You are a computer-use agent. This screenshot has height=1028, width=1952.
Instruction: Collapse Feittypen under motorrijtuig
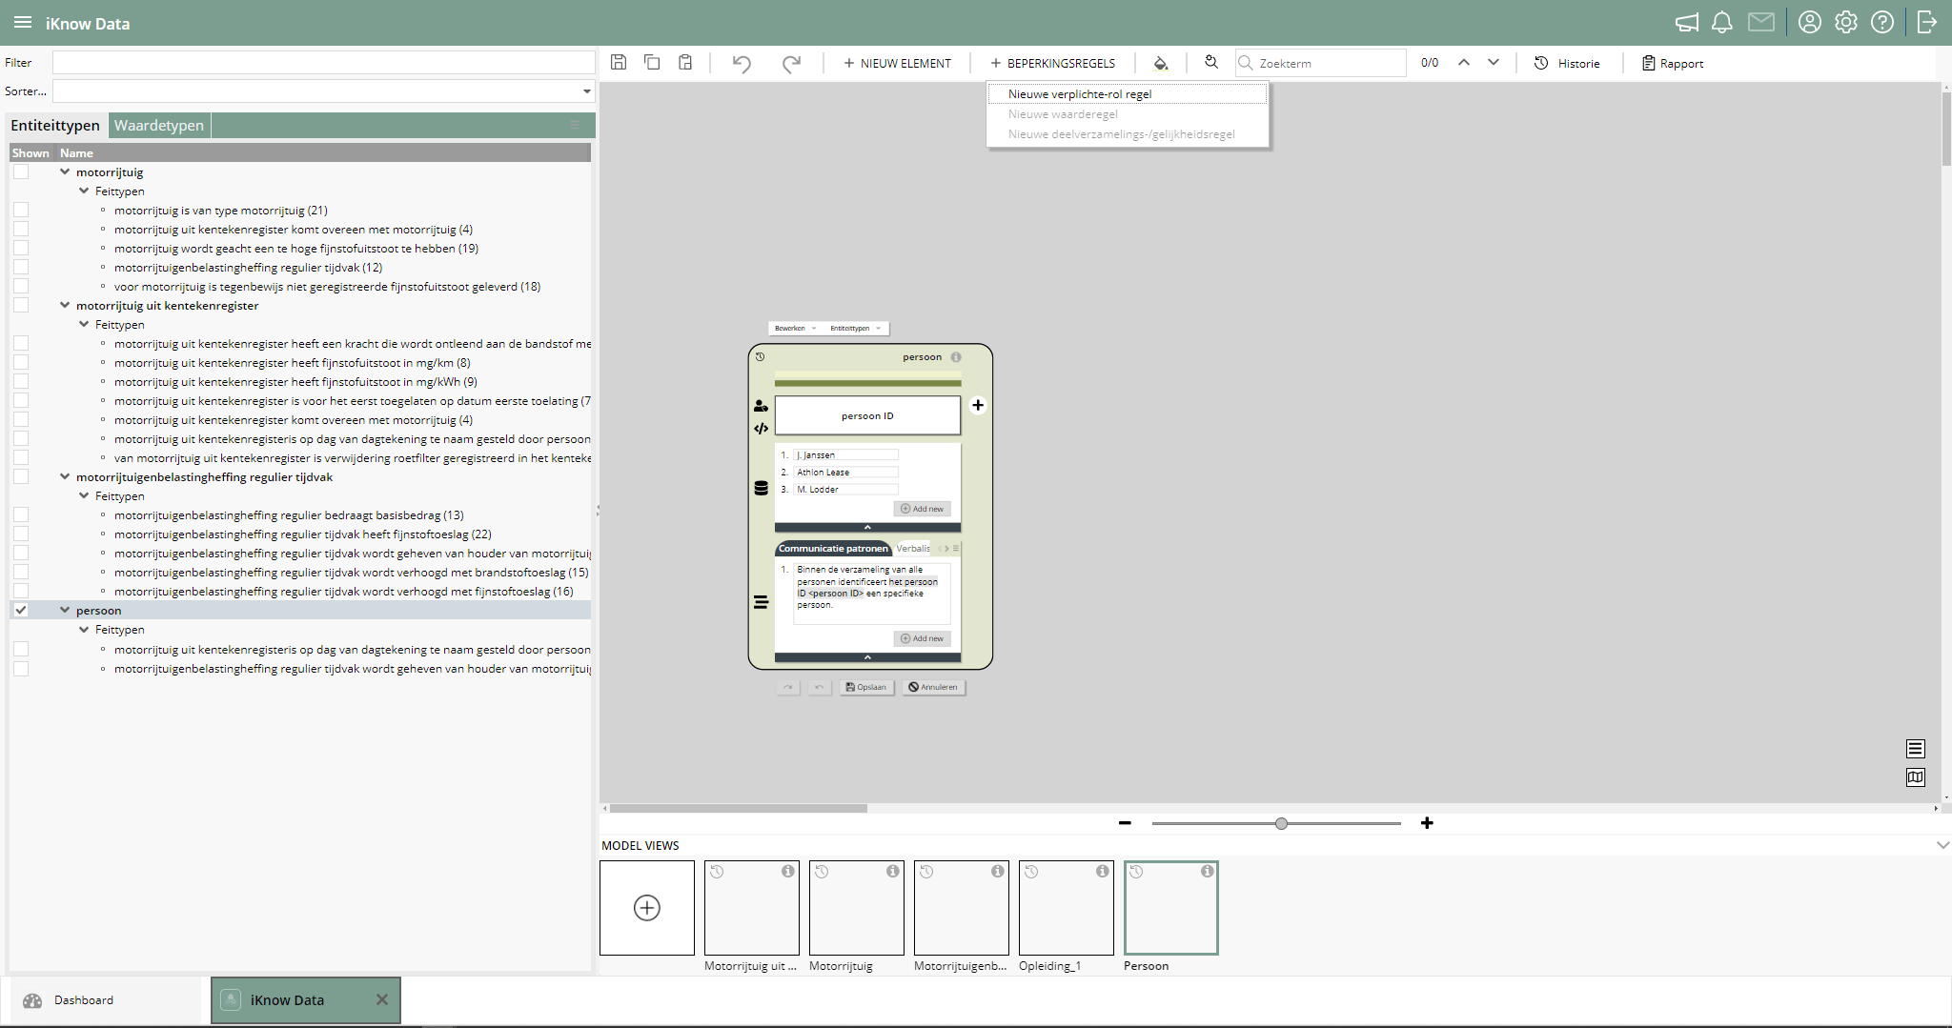pos(84,191)
